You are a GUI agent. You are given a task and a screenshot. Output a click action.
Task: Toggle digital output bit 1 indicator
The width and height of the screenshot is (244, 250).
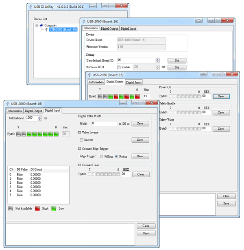[132, 96]
